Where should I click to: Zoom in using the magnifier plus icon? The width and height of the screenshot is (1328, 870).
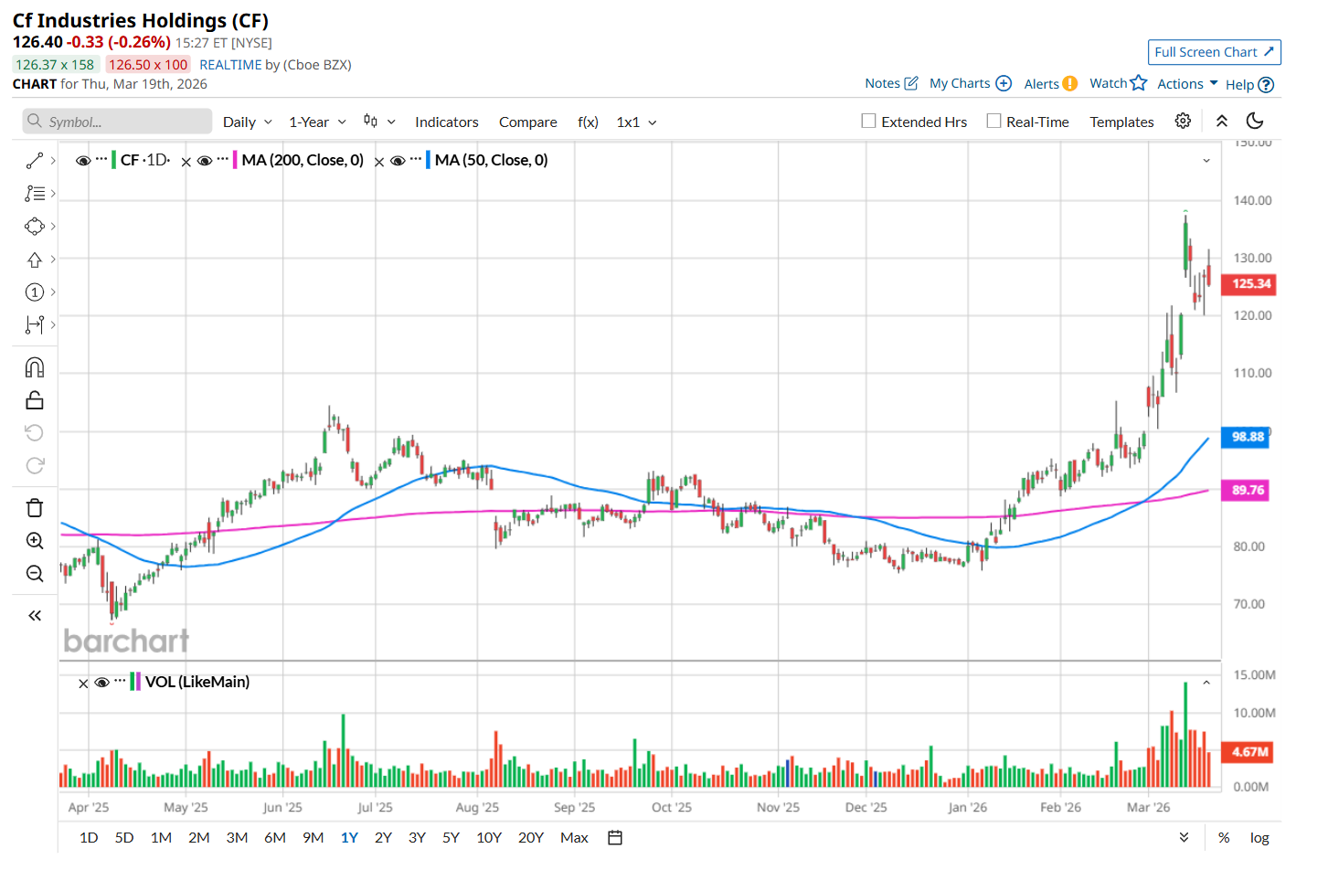point(35,541)
